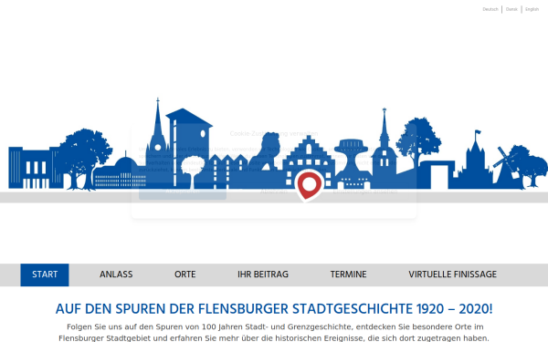The image size is (548, 342).
Task: Switch language to Deutsch
Action: click(x=490, y=9)
